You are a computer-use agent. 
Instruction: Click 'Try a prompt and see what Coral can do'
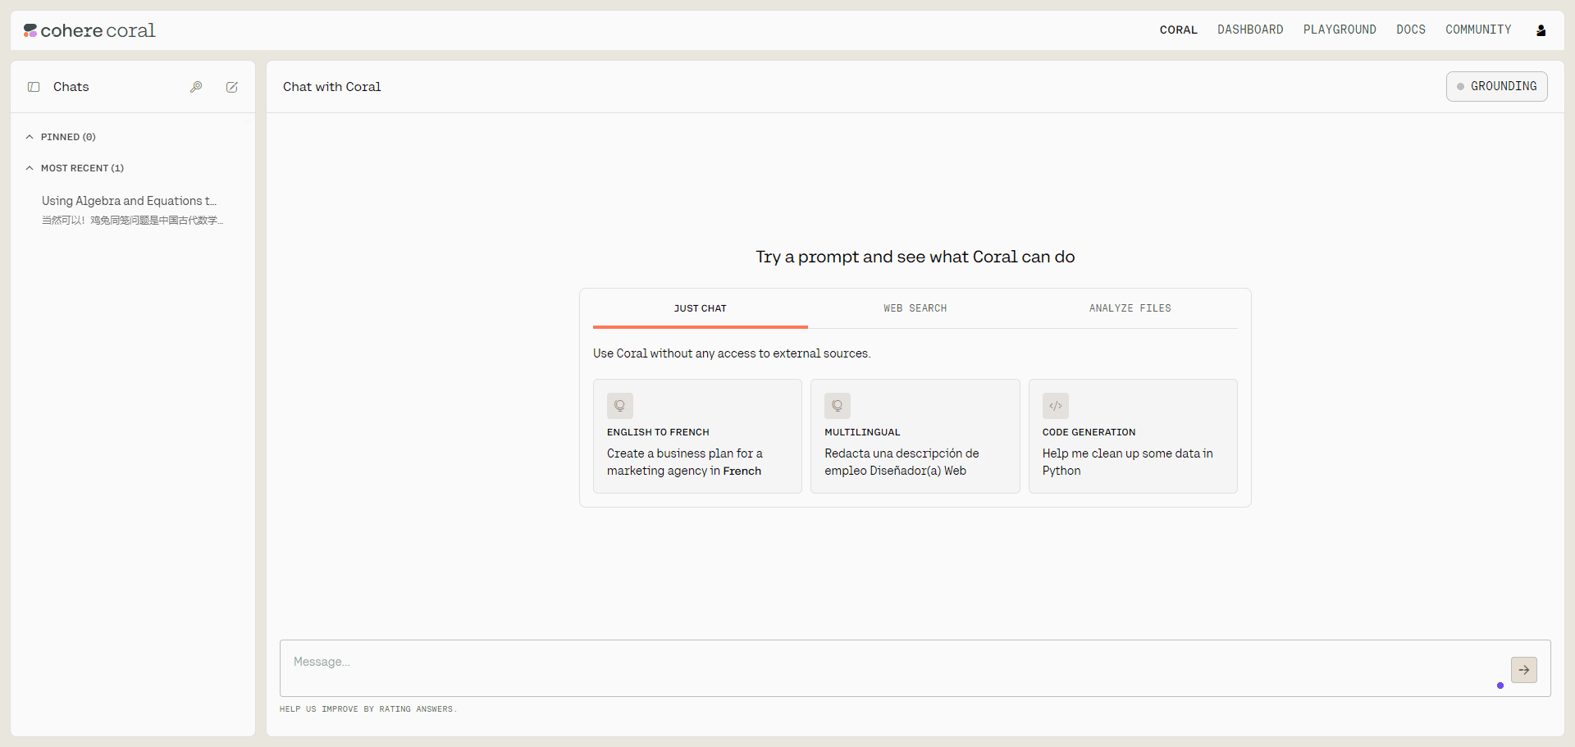pos(915,257)
